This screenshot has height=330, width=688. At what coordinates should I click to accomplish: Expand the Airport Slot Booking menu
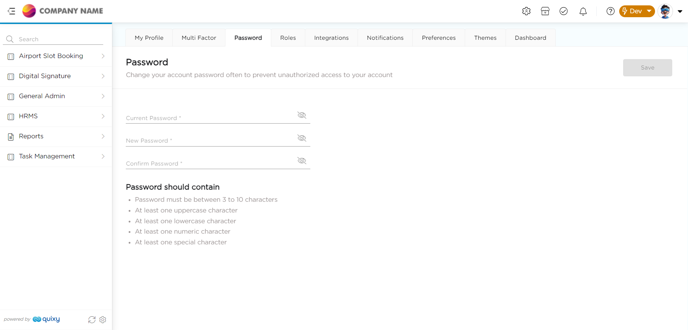coord(56,56)
